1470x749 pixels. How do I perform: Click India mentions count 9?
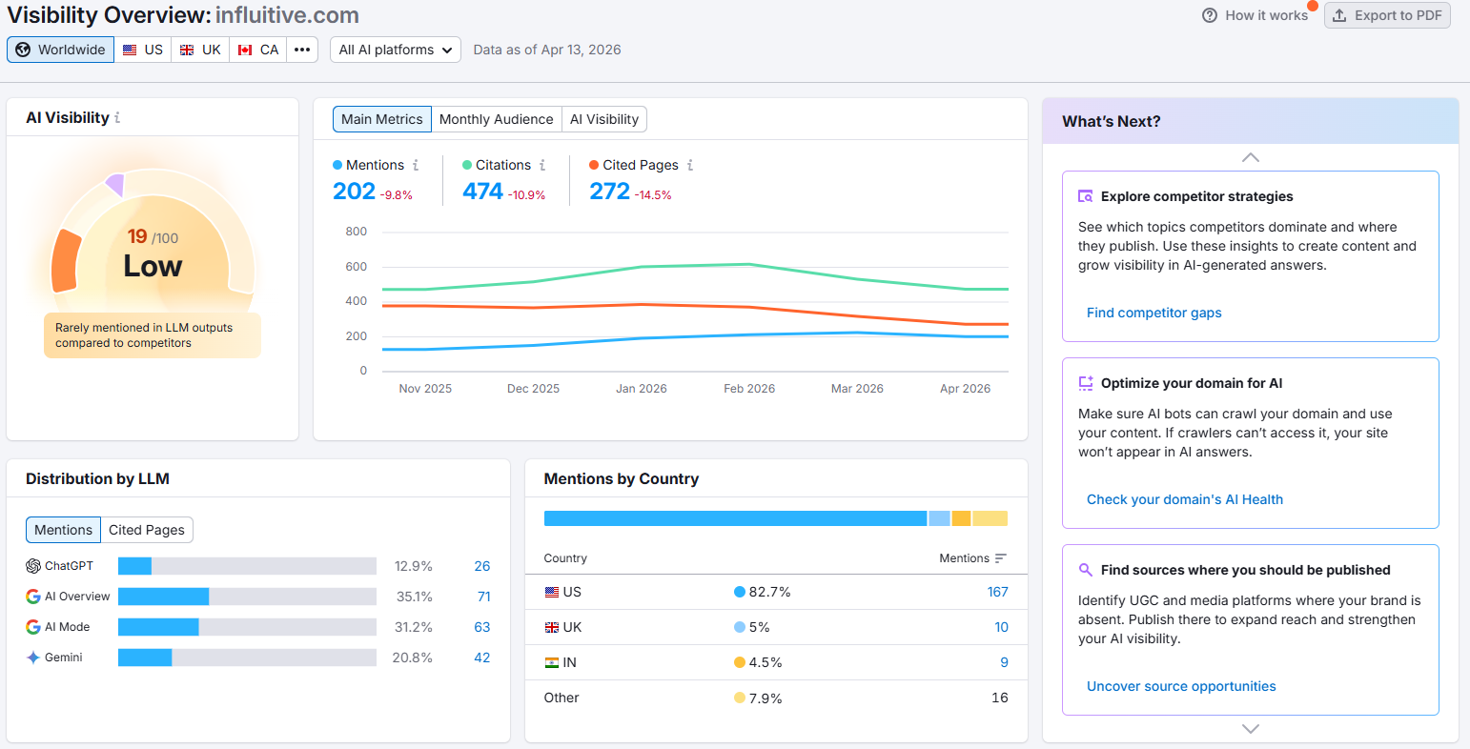coord(1005,662)
